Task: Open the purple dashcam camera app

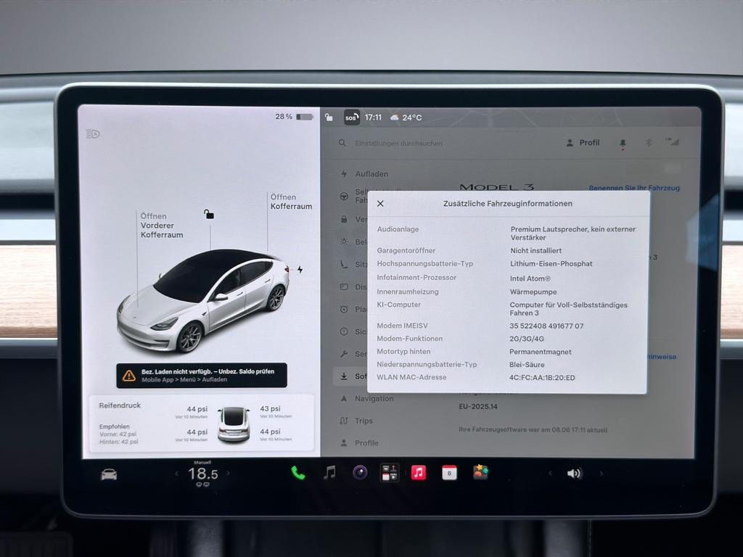Action: point(360,472)
